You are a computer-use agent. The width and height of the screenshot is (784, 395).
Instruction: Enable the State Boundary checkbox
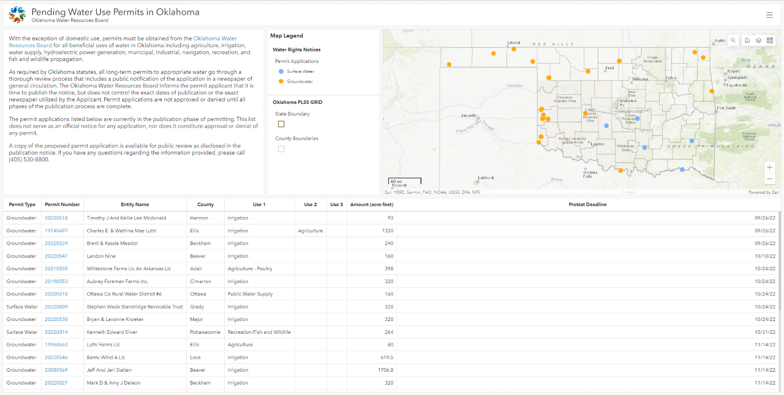pos(281,124)
